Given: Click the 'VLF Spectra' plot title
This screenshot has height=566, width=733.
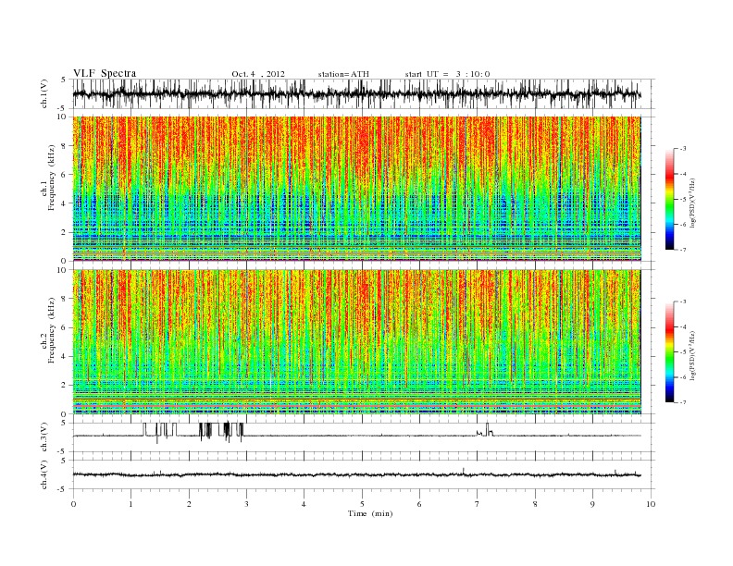Looking at the screenshot, I should tap(105, 73).
